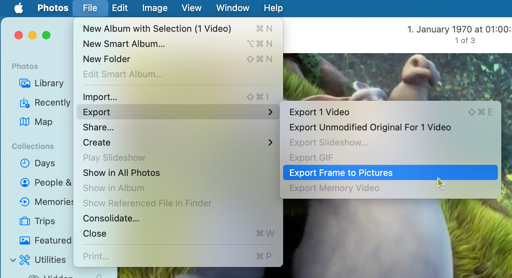Click the People & Pets person icon
Screen dimensions: 512x278
pyautogui.click(x=25, y=182)
